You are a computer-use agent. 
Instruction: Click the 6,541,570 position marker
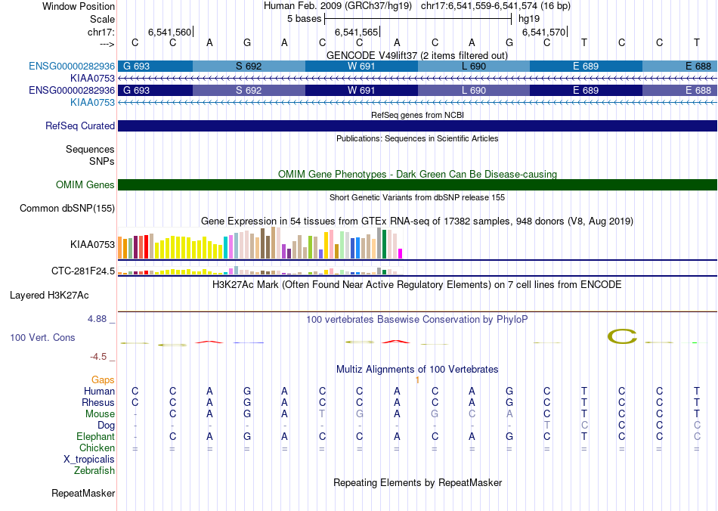(x=543, y=32)
